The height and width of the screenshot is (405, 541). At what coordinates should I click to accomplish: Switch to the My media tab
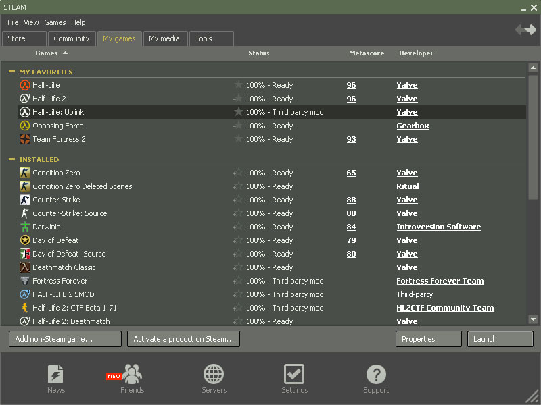coord(165,38)
